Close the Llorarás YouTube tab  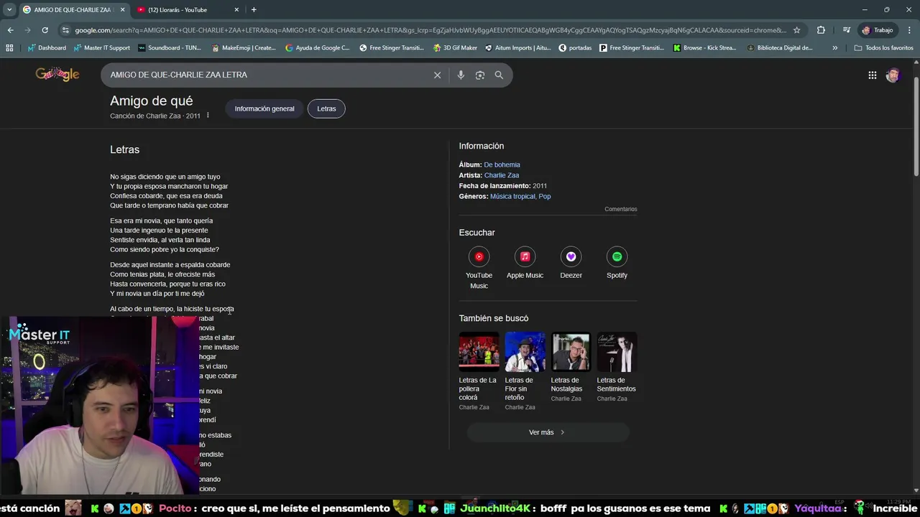pos(236,9)
